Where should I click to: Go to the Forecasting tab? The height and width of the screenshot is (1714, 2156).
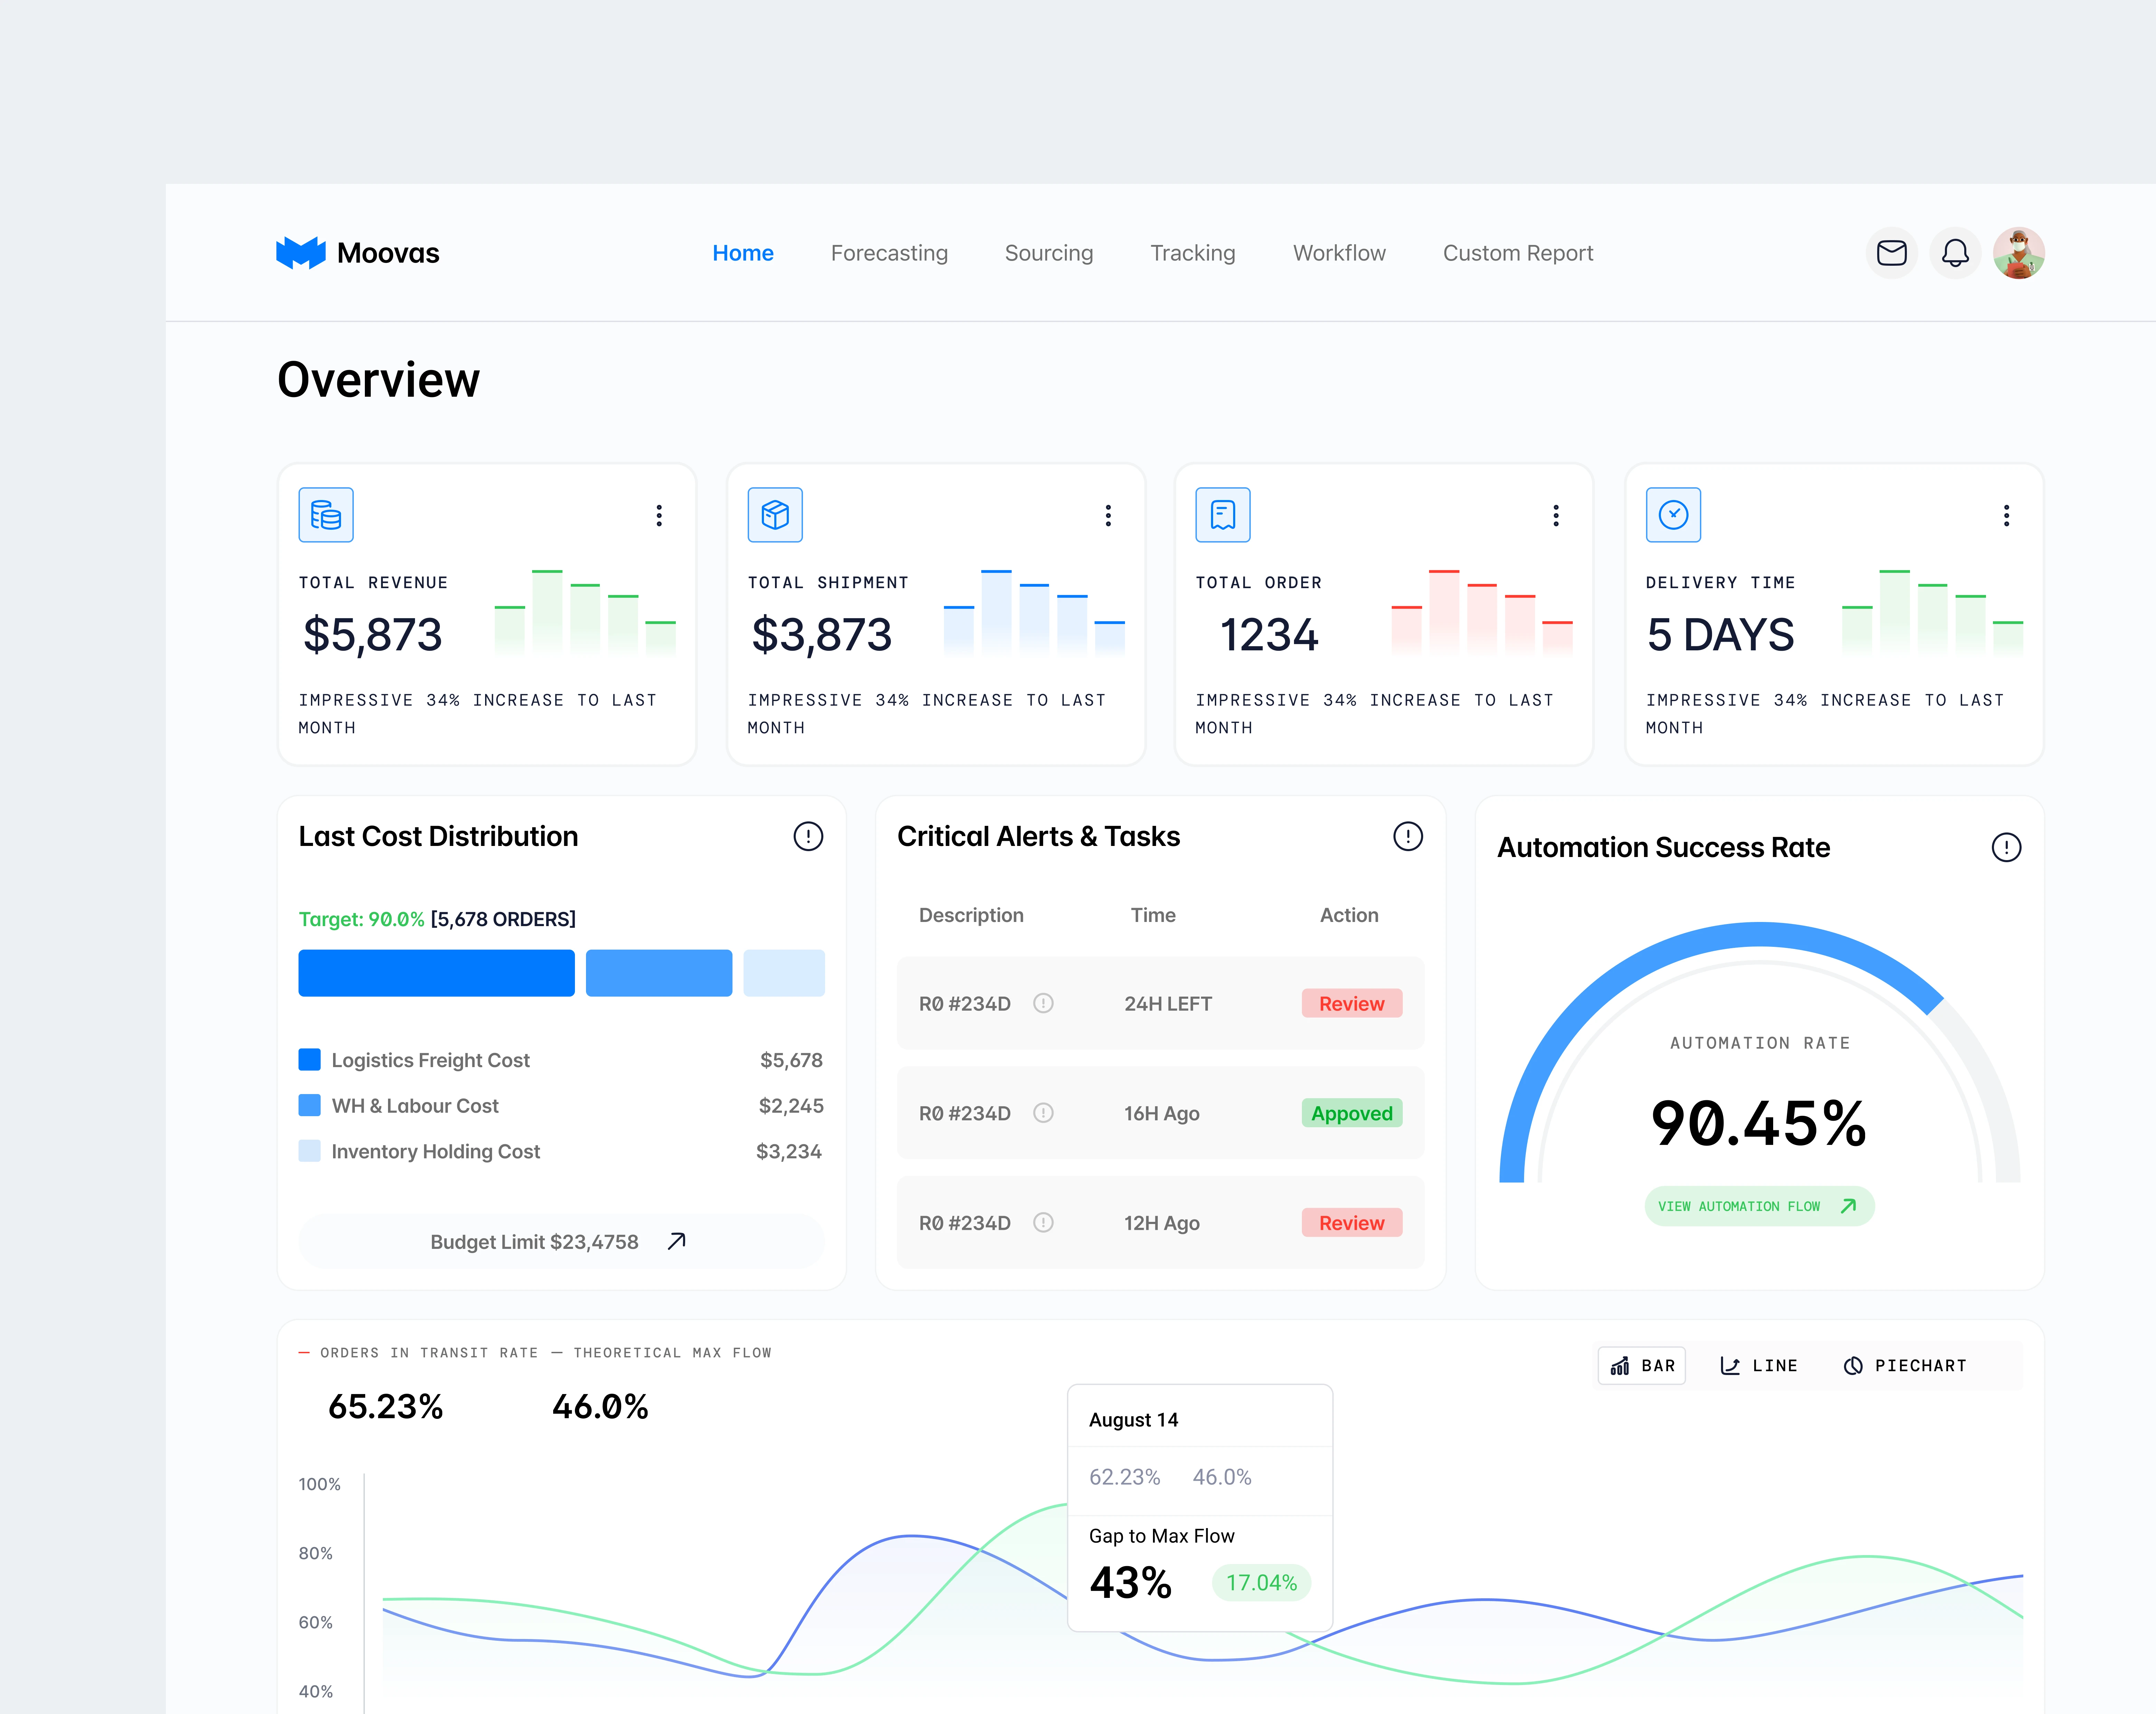889,253
